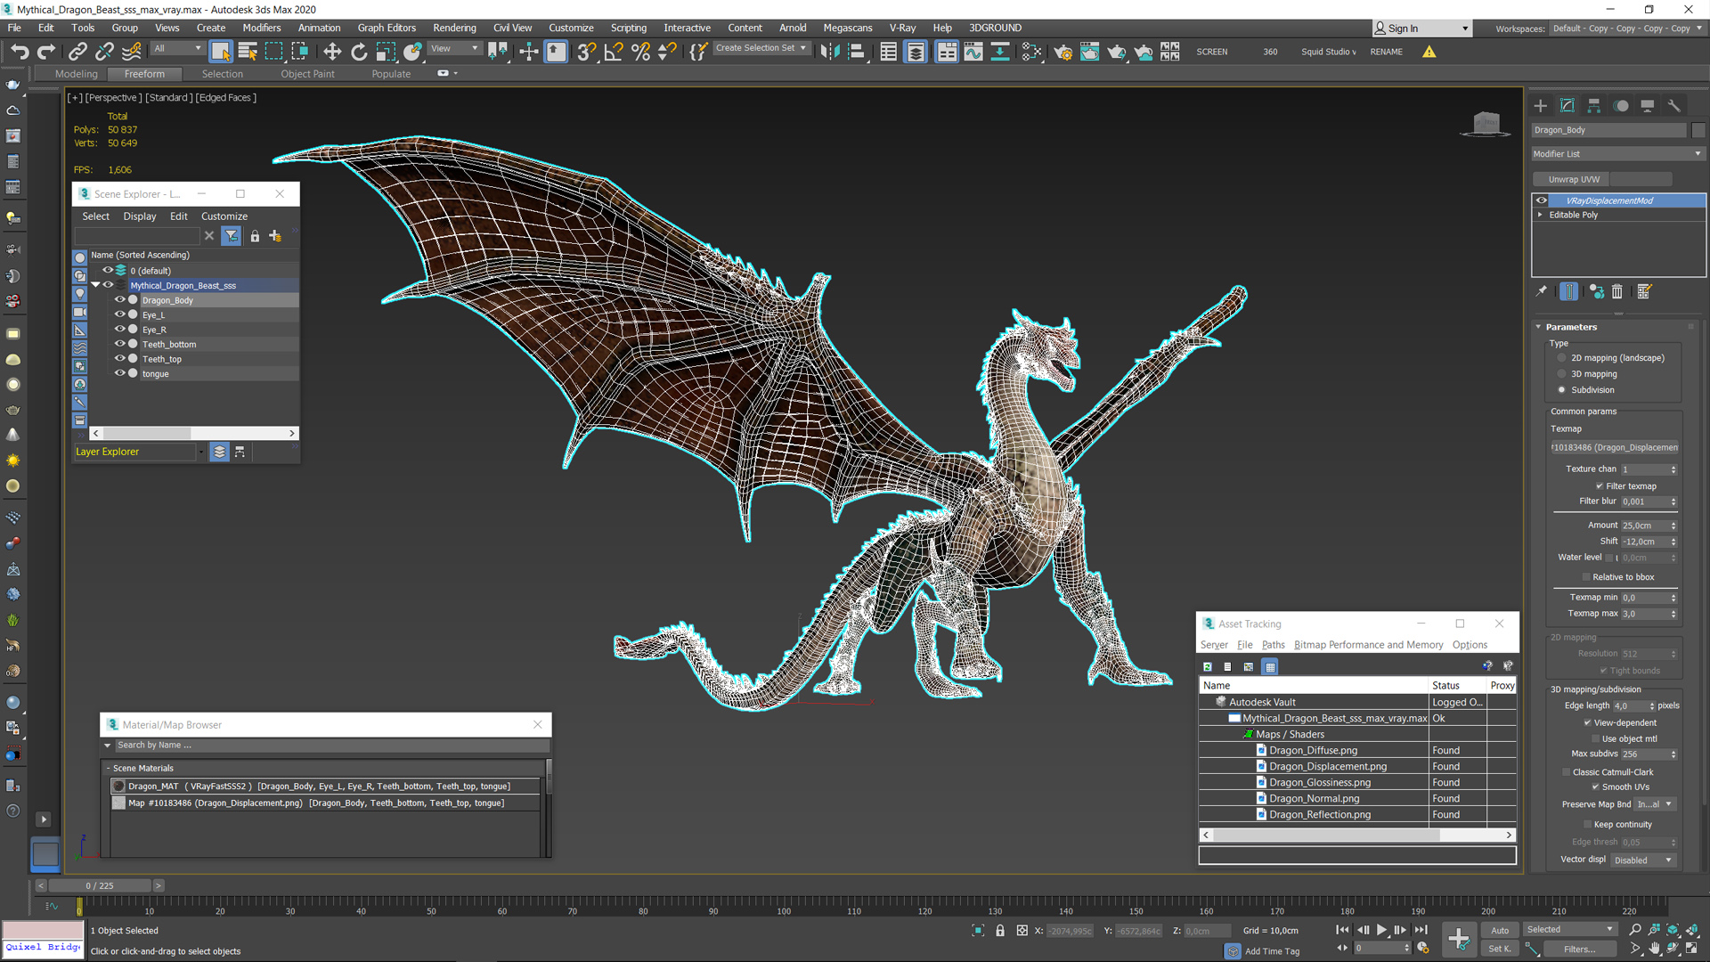Click the object color swatch beside Dragon_Body name
This screenshot has width=1710, height=962.
(1698, 130)
